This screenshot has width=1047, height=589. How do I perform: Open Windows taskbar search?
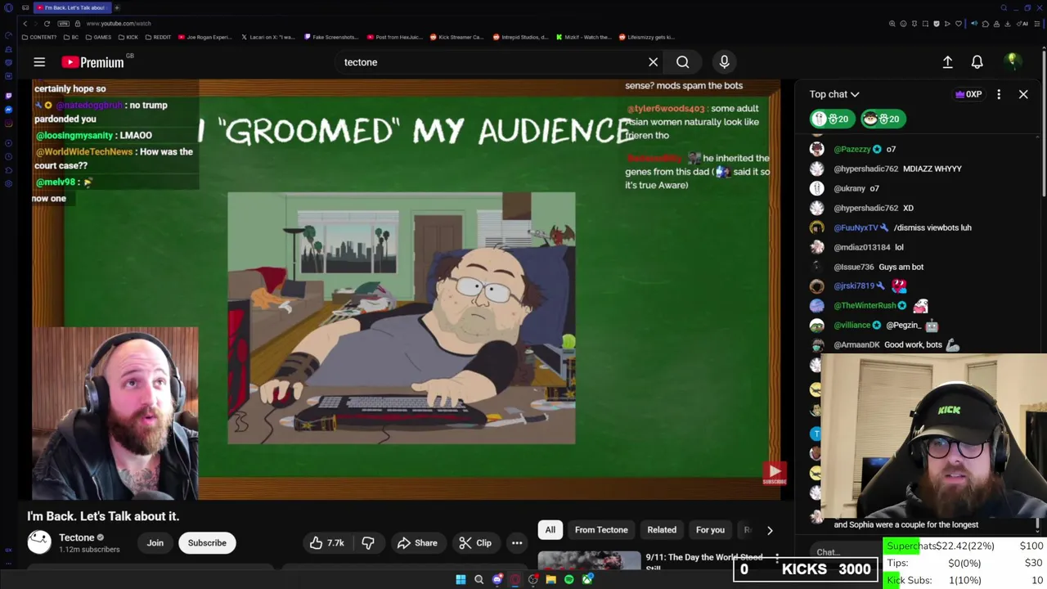[479, 580]
